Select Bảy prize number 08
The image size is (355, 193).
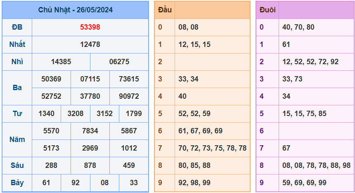coord(104,183)
